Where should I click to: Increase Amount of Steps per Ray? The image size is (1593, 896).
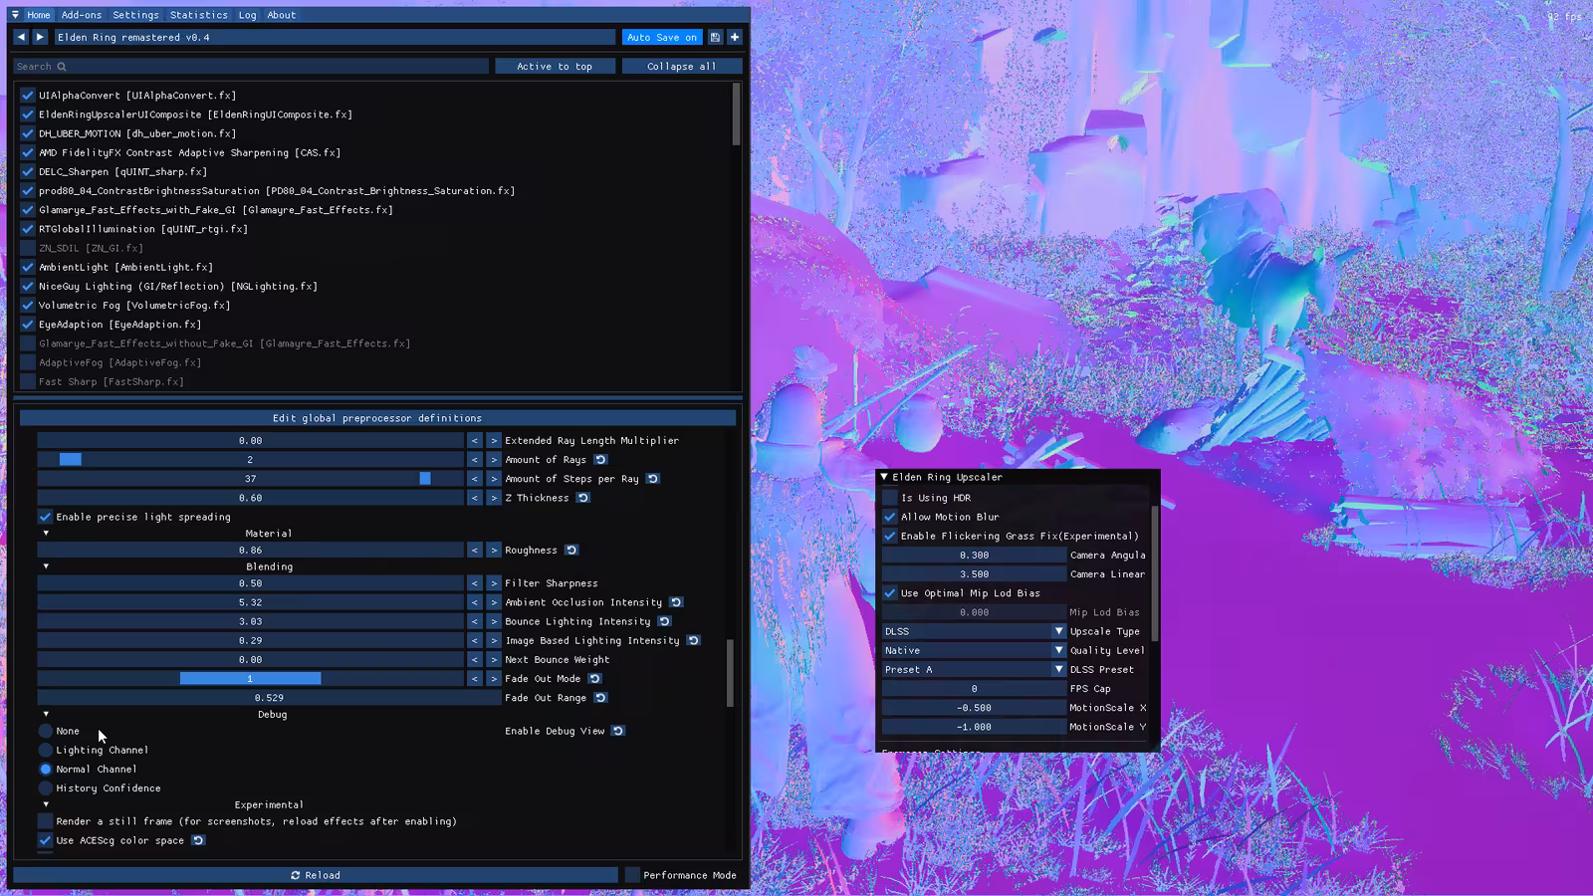point(494,478)
